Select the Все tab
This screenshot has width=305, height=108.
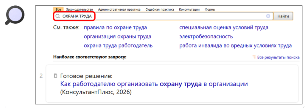click(58, 9)
